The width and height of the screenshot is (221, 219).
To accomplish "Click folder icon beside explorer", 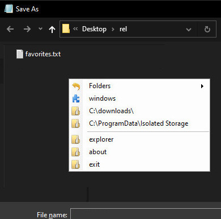I will click(76, 139).
